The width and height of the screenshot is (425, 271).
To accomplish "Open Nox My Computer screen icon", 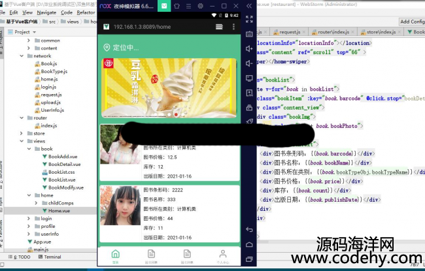I will (x=249, y=78).
